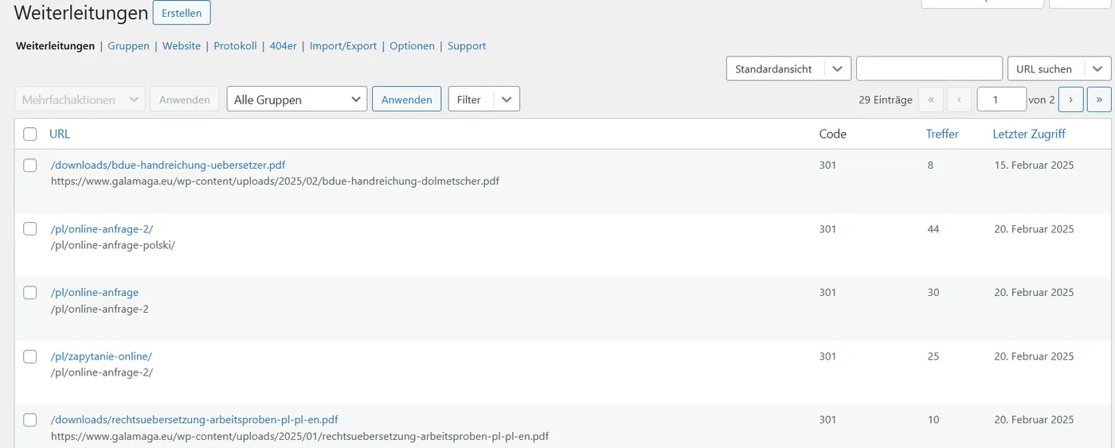This screenshot has height=448, width=1115.
Task: Click target /pl/online-anfrage-polski/ text
Action: tap(113, 245)
